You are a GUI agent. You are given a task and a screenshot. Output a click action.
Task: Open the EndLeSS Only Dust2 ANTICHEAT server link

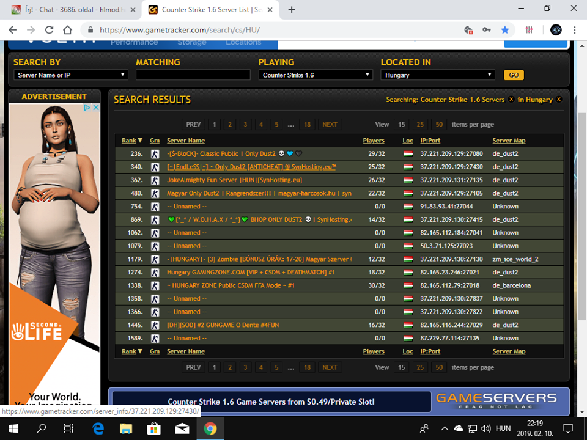[251, 167]
